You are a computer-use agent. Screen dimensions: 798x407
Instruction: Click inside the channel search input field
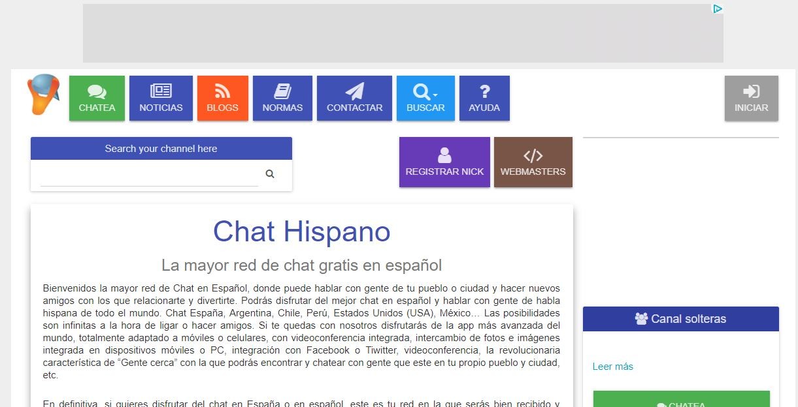click(x=147, y=174)
